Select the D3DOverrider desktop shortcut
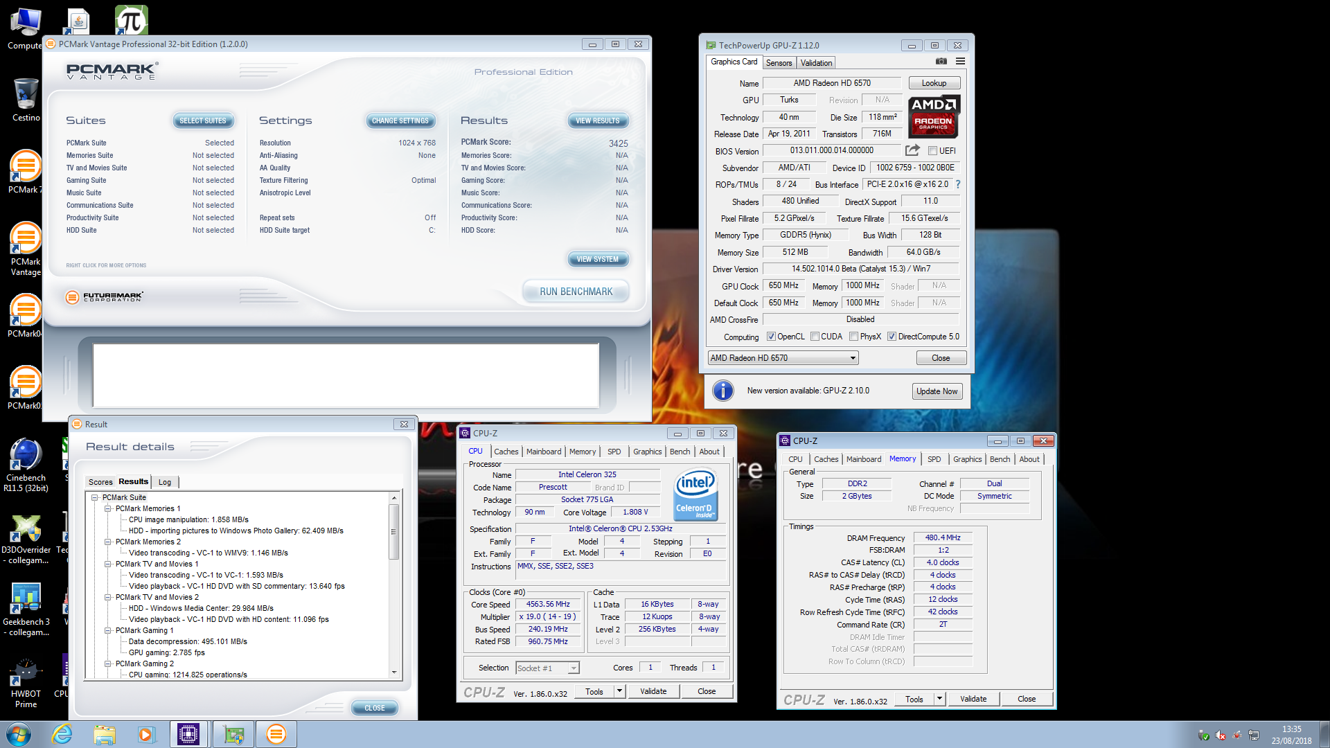 pyautogui.click(x=26, y=539)
